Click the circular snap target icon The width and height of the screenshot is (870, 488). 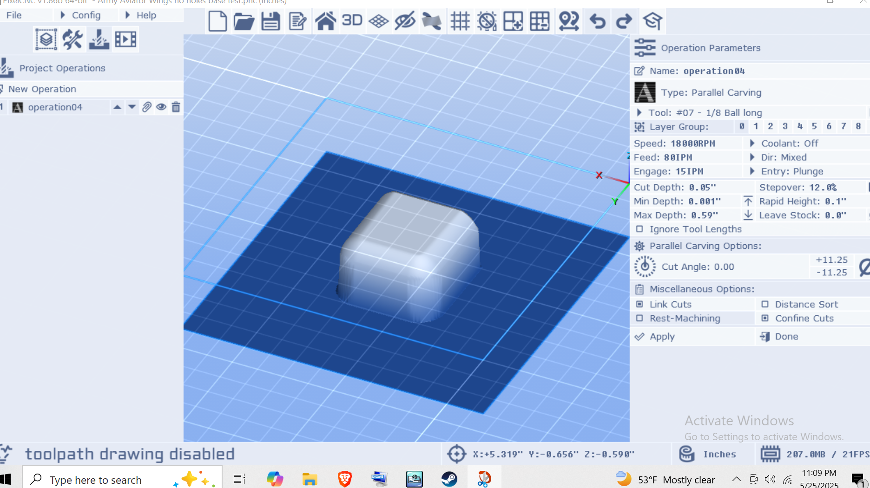487,21
